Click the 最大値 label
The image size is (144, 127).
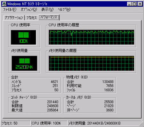tap(17, 110)
